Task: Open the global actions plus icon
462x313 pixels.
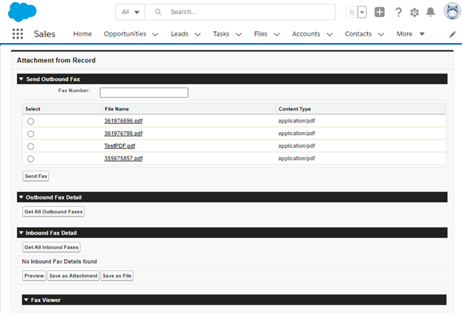Action: (380, 12)
